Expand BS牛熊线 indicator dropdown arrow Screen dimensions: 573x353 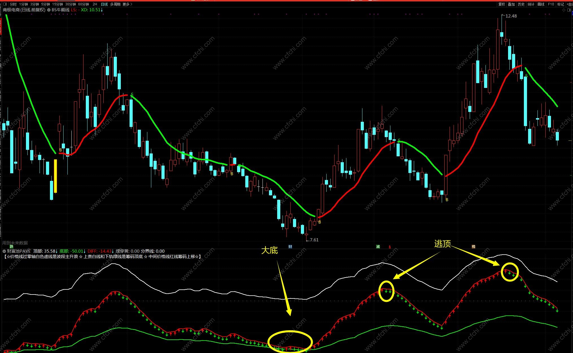pyautogui.click(x=49, y=10)
